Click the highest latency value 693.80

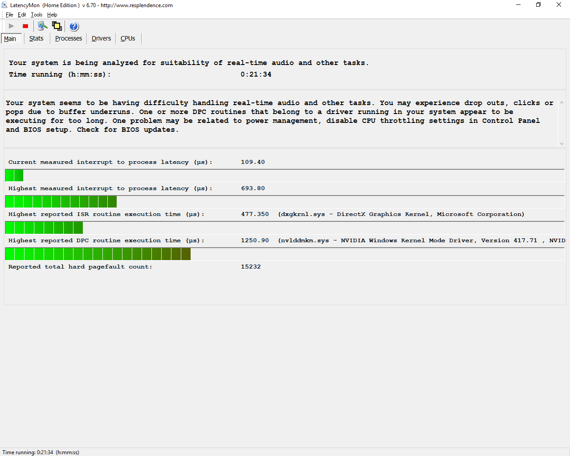[x=253, y=188]
